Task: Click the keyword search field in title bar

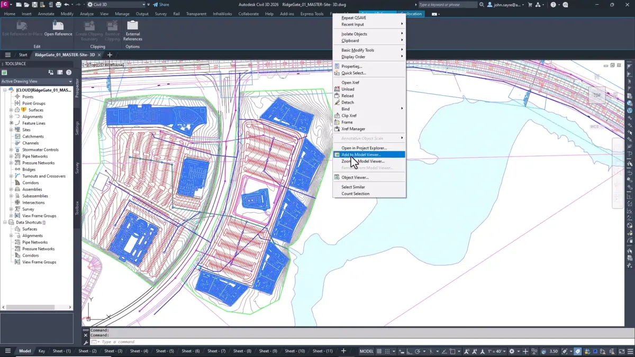Action: pos(447,4)
